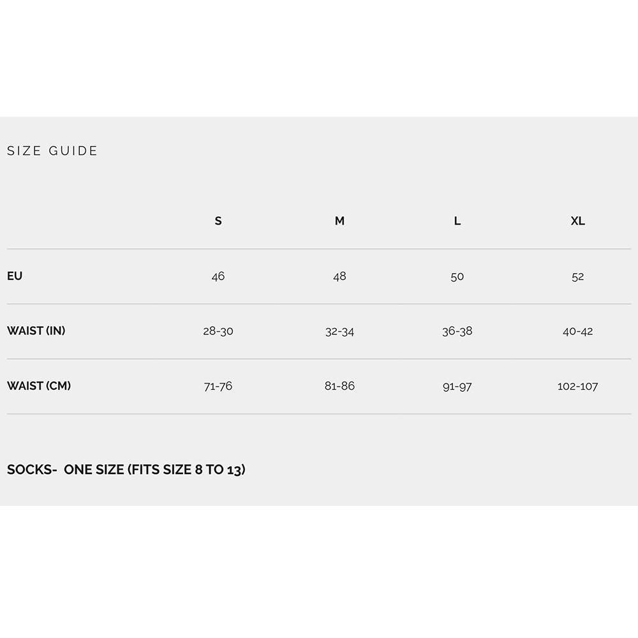Screen dimensions: 638x638
Task: Select the XL size column header
Action: tap(578, 221)
